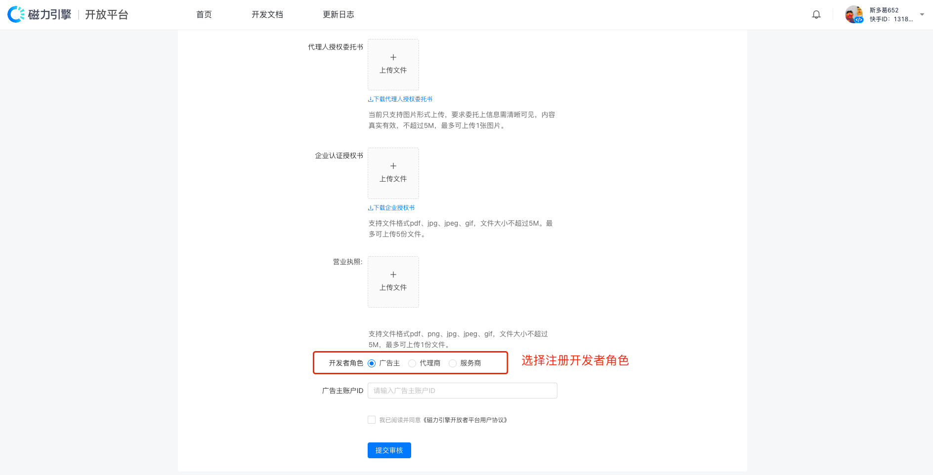This screenshot has height=475, width=933.
Task: Open the 更新日志 navigation item
Action: click(x=339, y=14)
